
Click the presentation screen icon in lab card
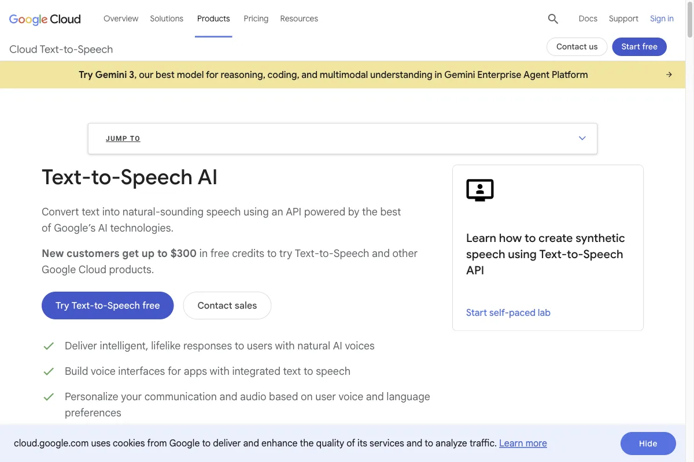pyautogui.click(x=480, y=190)
